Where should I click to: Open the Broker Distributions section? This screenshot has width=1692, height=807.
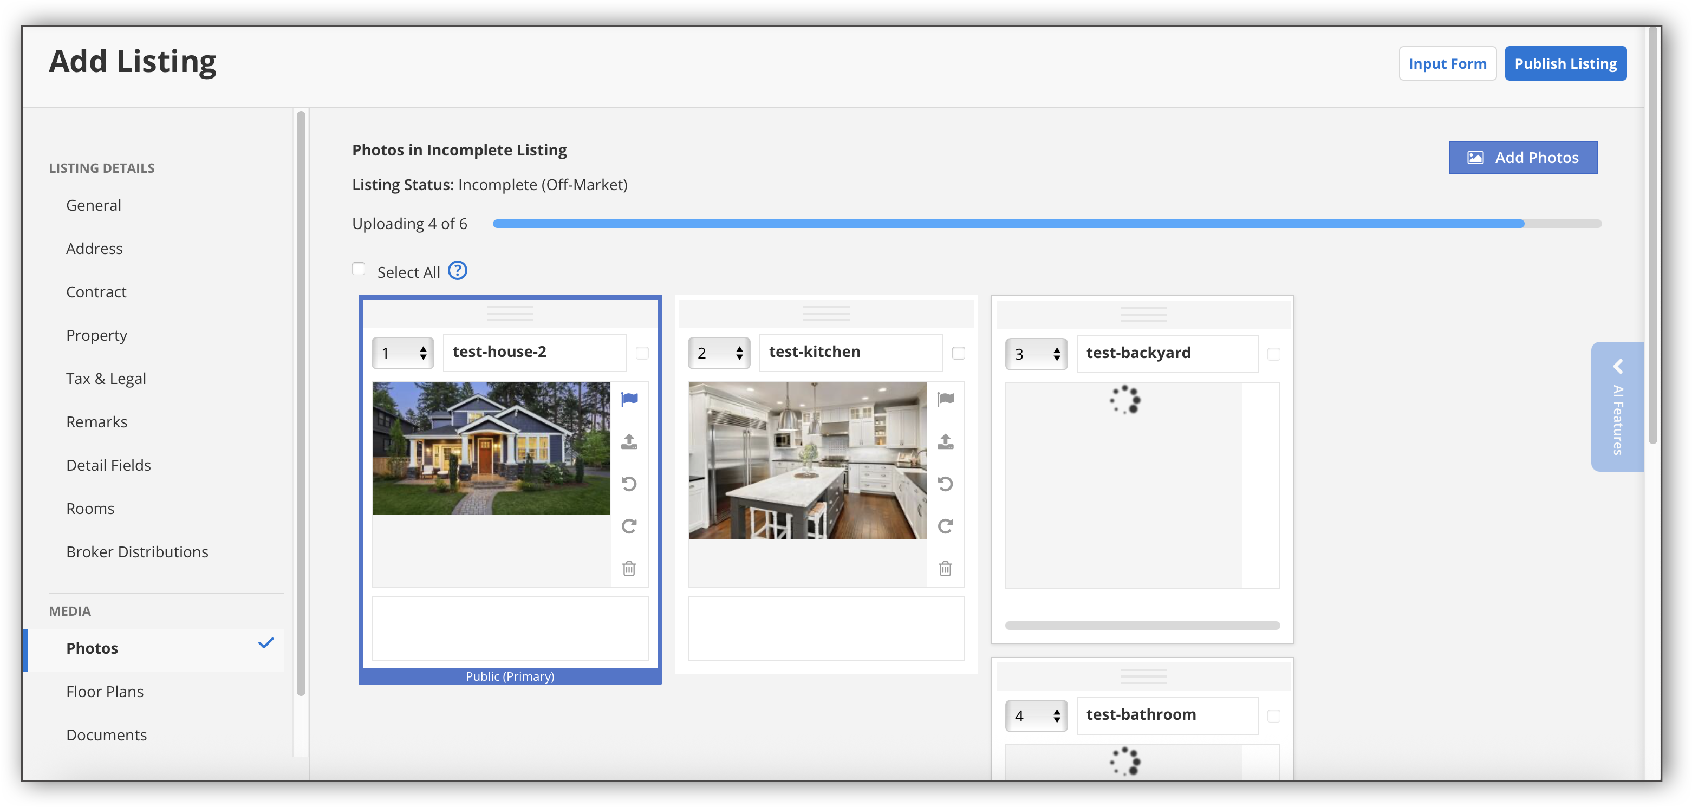[137, 551]
